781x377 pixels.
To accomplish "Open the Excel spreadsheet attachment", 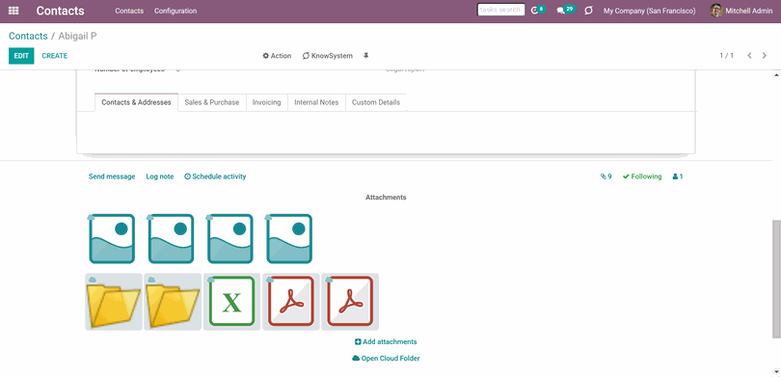I will 231,301.
